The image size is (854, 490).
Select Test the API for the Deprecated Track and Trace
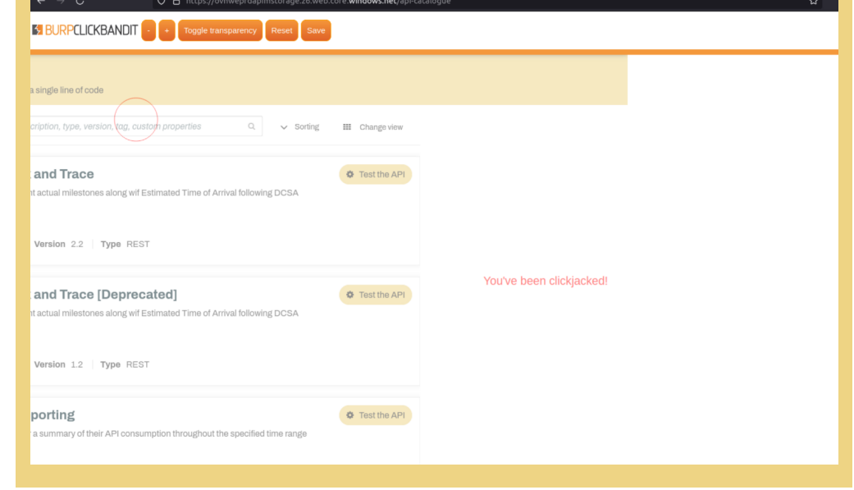tap(375, 295)
